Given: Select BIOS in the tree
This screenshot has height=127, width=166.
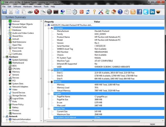Looking at the screenshot, I should point(14,66).
